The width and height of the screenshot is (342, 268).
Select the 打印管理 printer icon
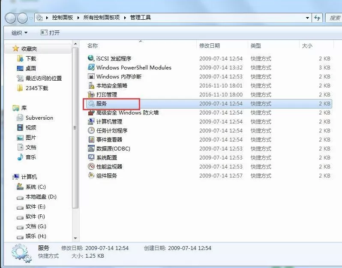tap(91, 94)
